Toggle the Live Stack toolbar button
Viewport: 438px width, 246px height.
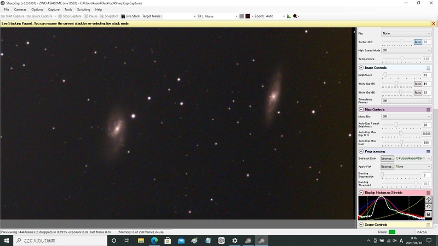pyautogui.click(x=130, y=16)
